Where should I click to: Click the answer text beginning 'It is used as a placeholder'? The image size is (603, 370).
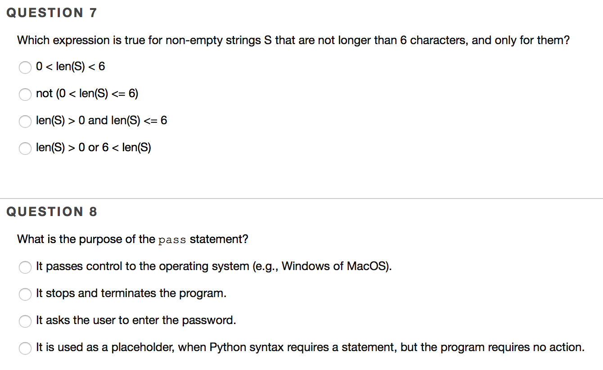(310, 347)
